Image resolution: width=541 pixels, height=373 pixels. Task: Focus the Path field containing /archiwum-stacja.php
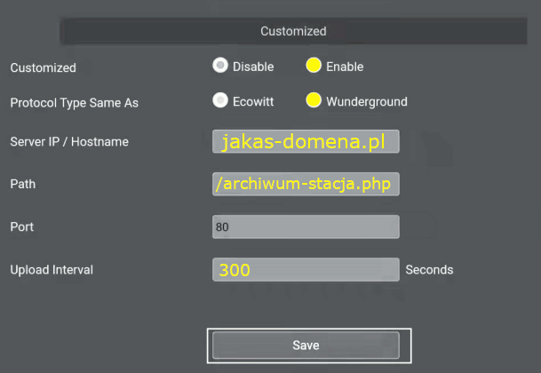306,184
